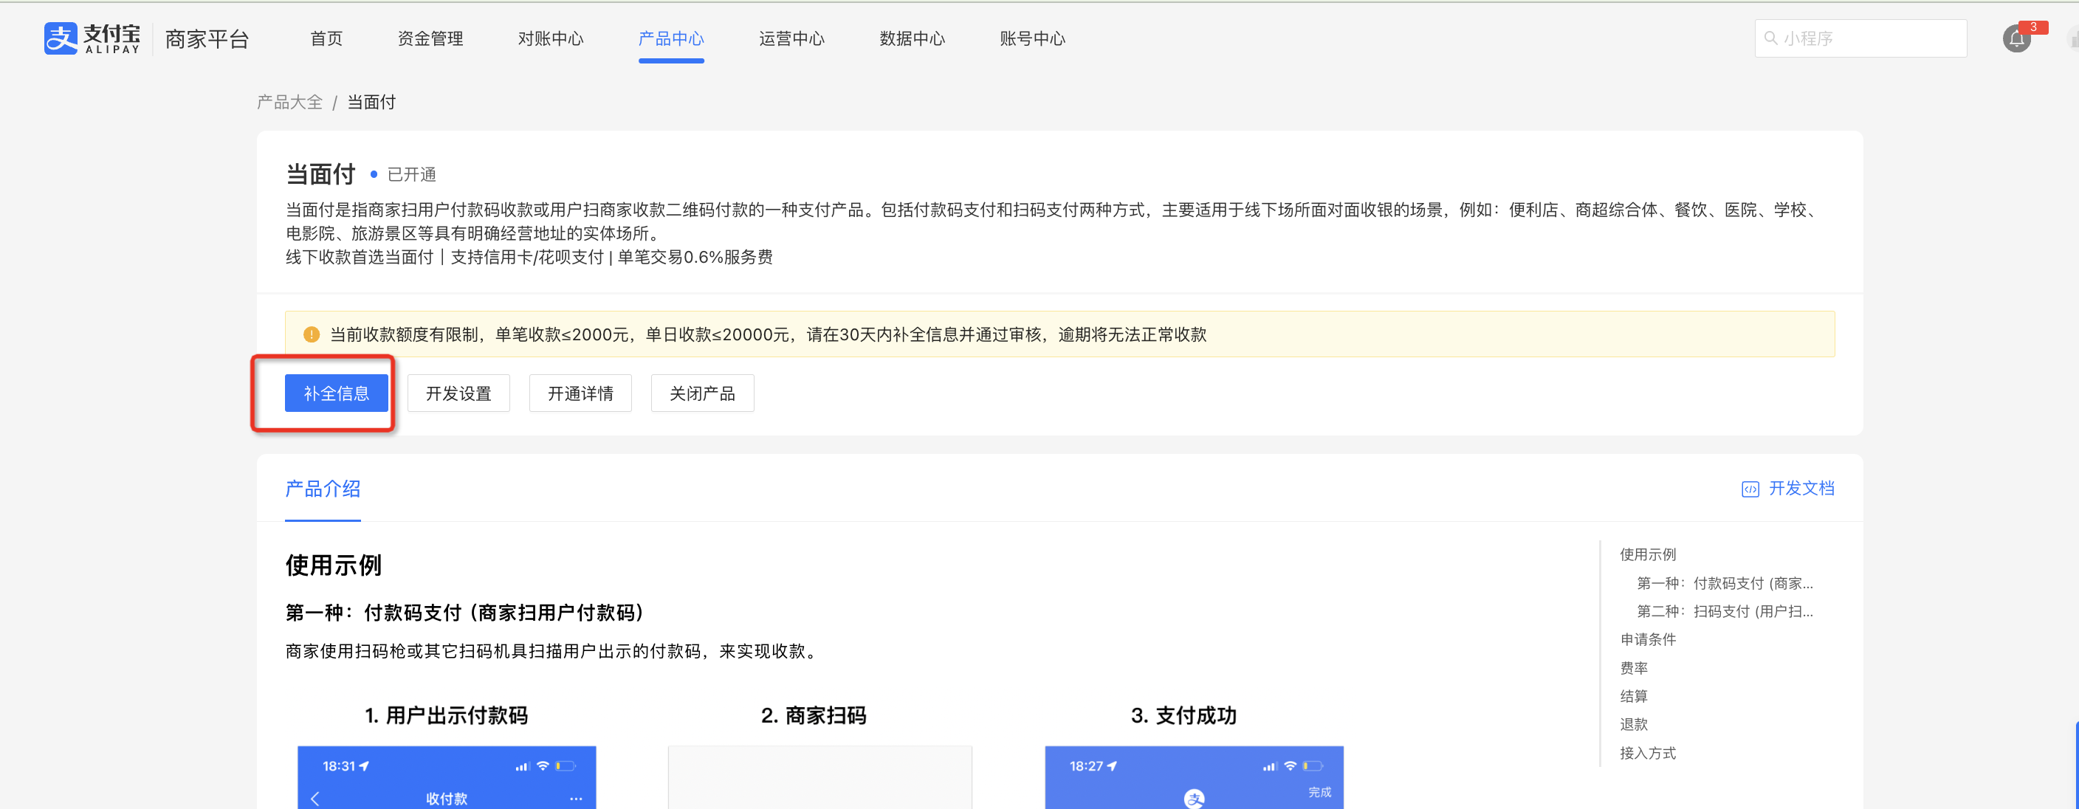This screenshot has height=809, width=2079.
Task: Click the code icon beside 开发文档
Action: coord(1750,489)
